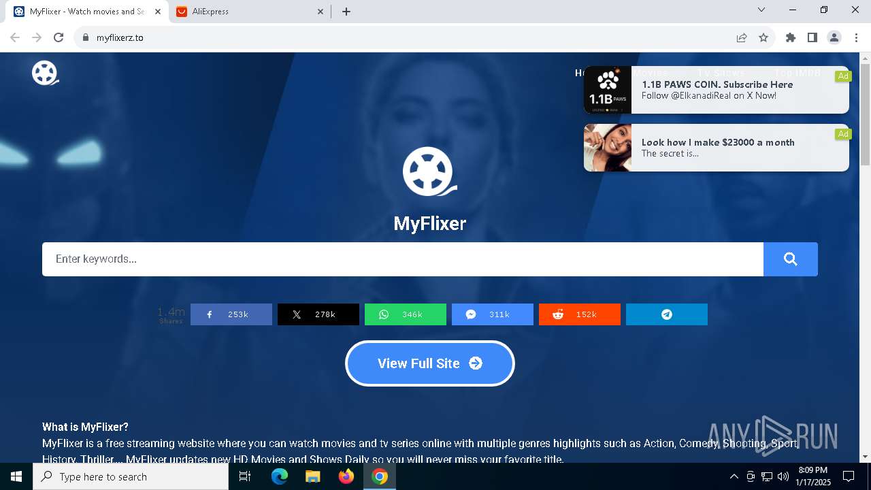871x490 pixels.
Task: Click the woman photo ad thumbnail
Action: [608, 148]
